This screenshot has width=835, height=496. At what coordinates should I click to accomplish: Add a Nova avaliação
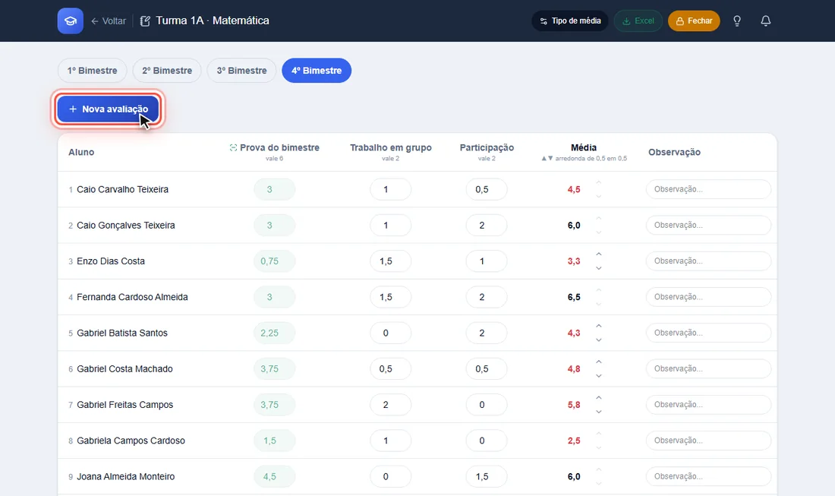coord(108,109)
